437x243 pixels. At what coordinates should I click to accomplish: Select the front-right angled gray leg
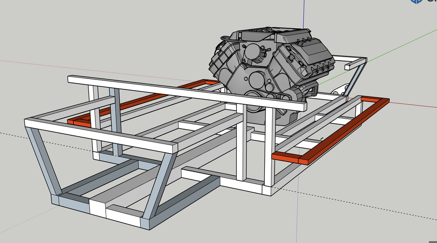coord(159,185)
